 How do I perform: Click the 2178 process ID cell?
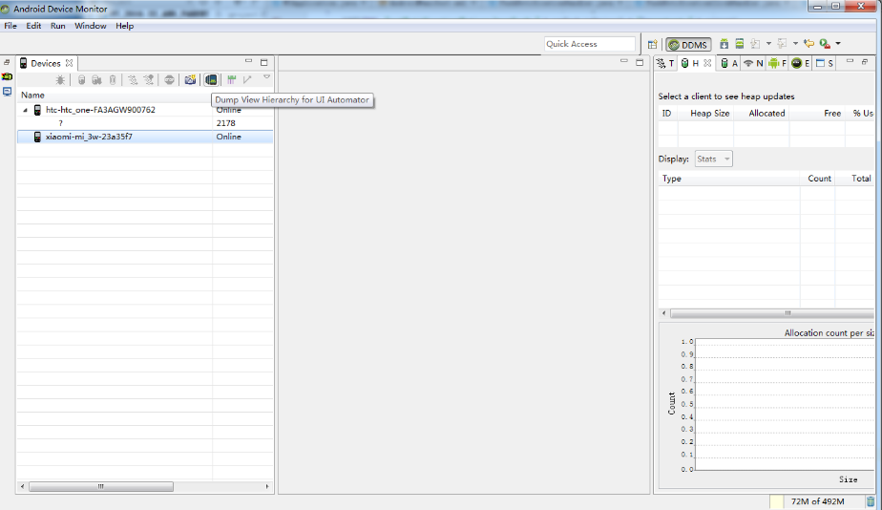225,123
